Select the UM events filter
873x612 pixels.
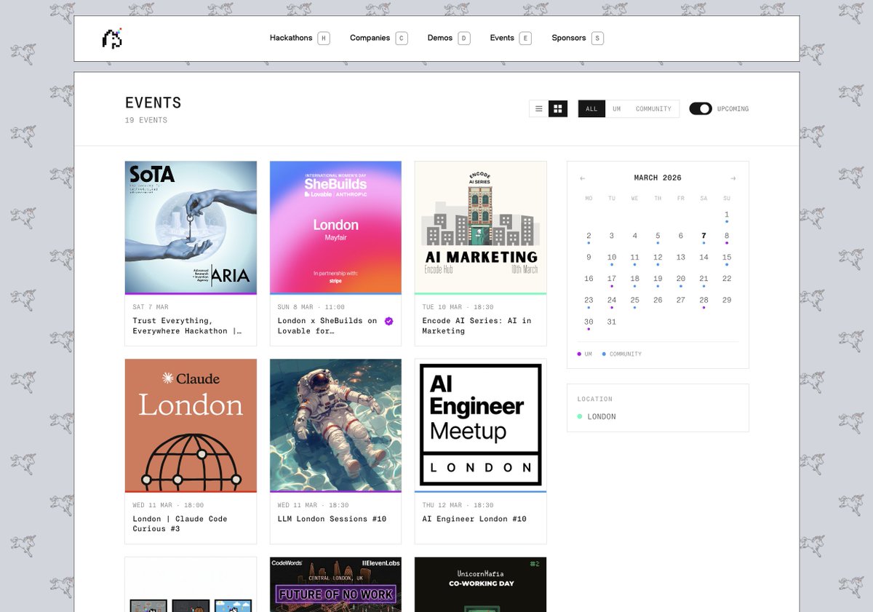tap(617, 109)
